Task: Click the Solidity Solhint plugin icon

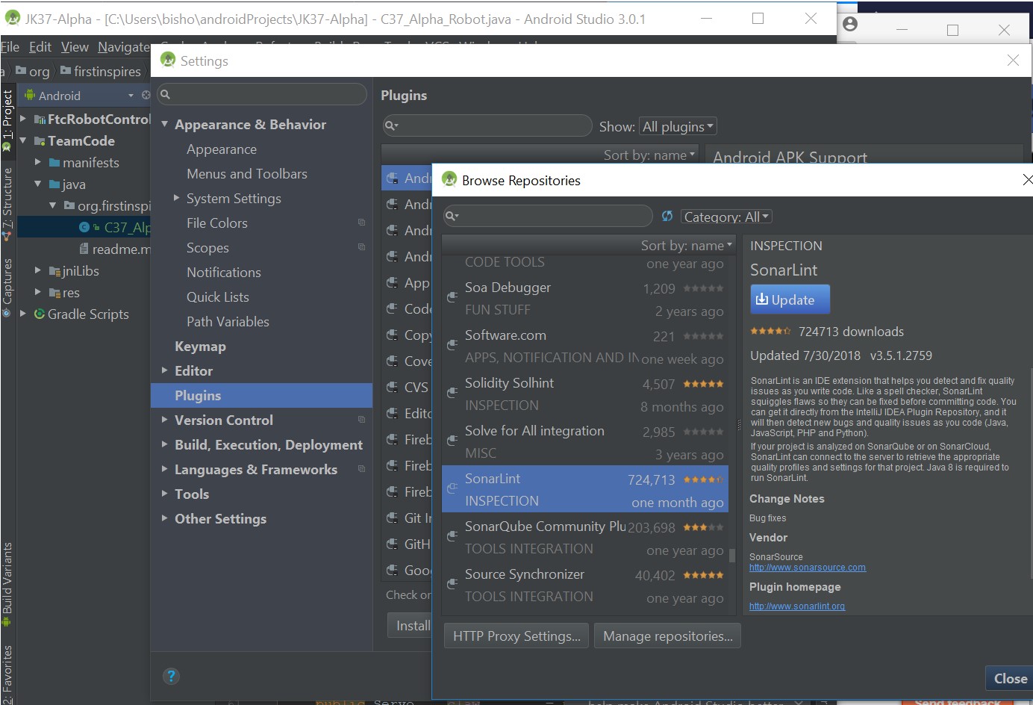Action: click(452, 393)
